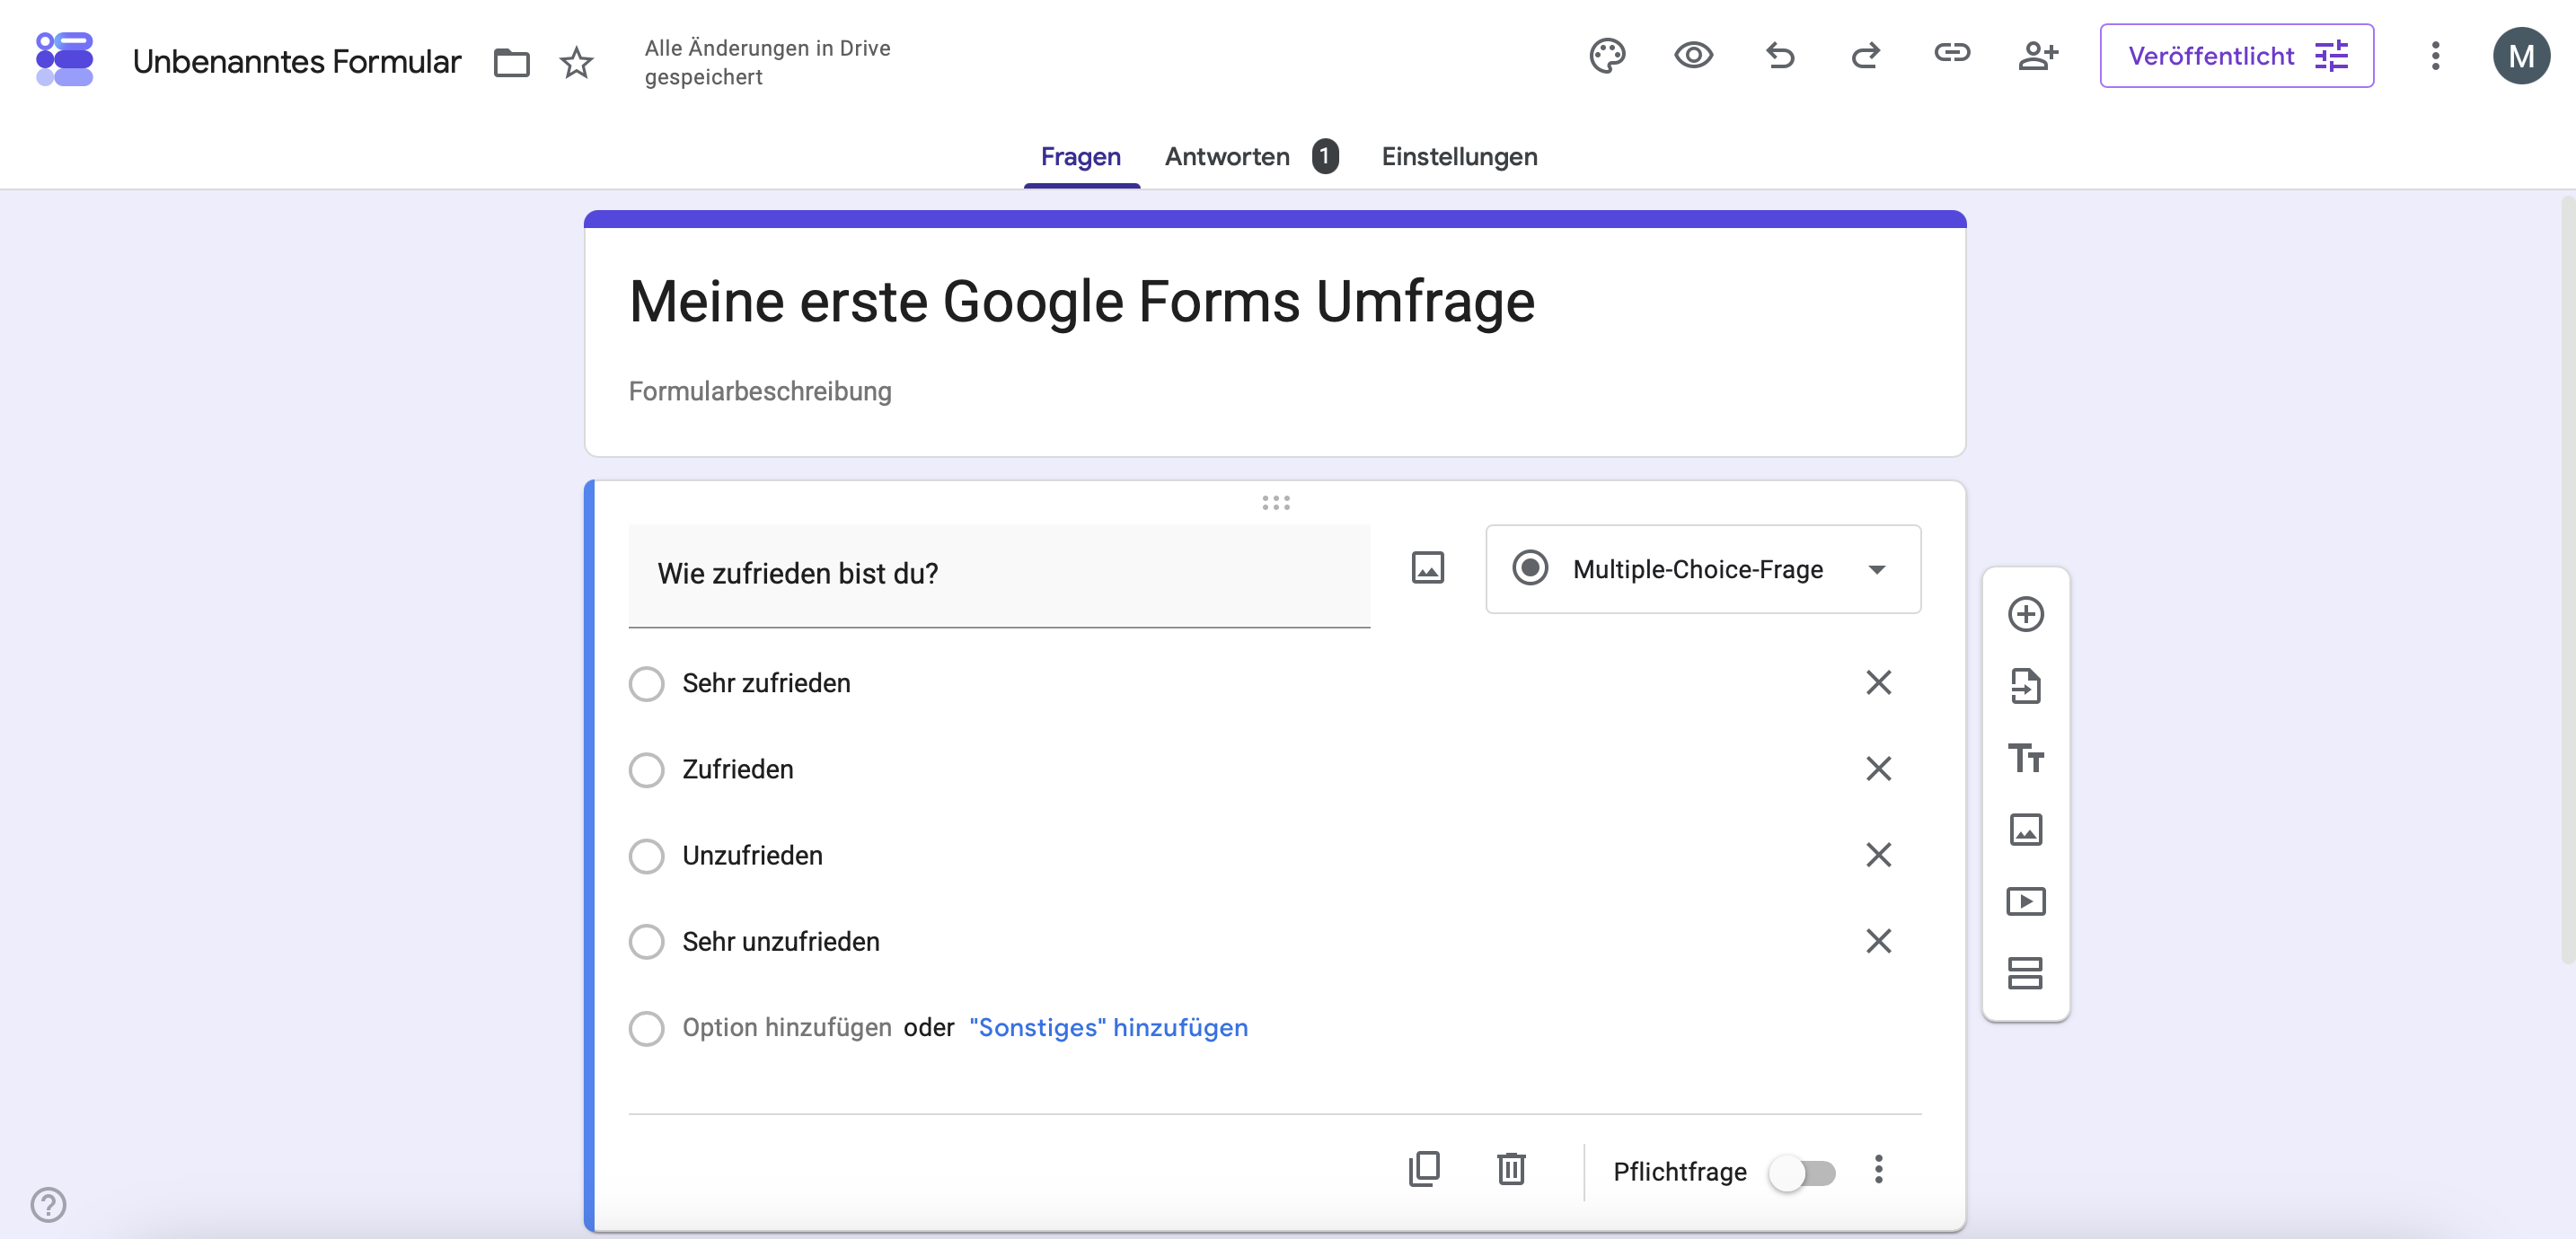Click the "Sonstiges" hinzufügen link
Image resolution: width=2576 pixels, height=1239 pixels.
tap(1108, 1027)
